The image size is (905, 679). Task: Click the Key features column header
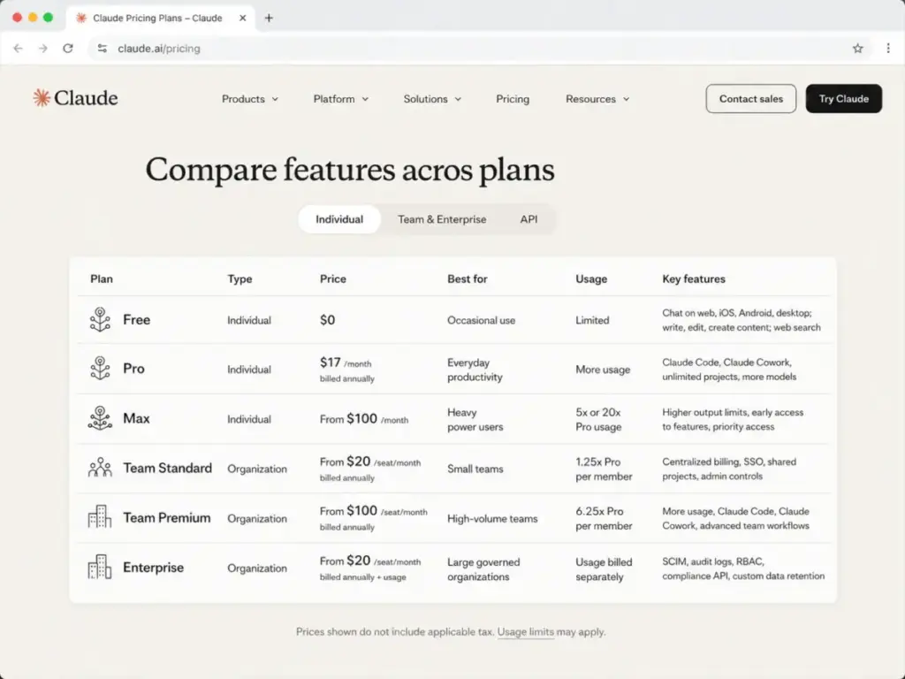coord(694,278)
